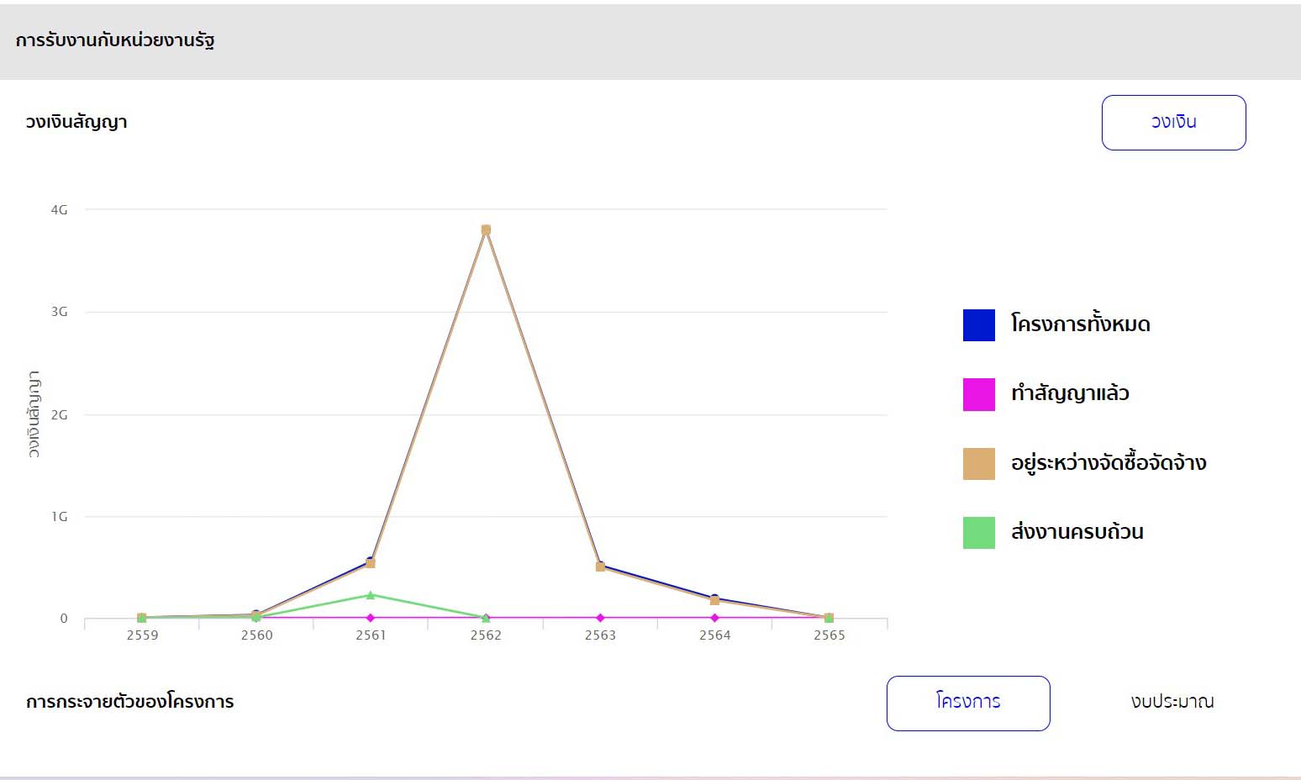Click the magenta ทำสัญญาแล้ว legend square
The width and height of the screenshot is (1301, 780).
pos(978,394)
